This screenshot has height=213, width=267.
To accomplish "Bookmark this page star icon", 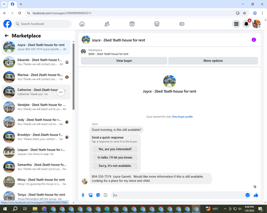I will coord(245,13).
